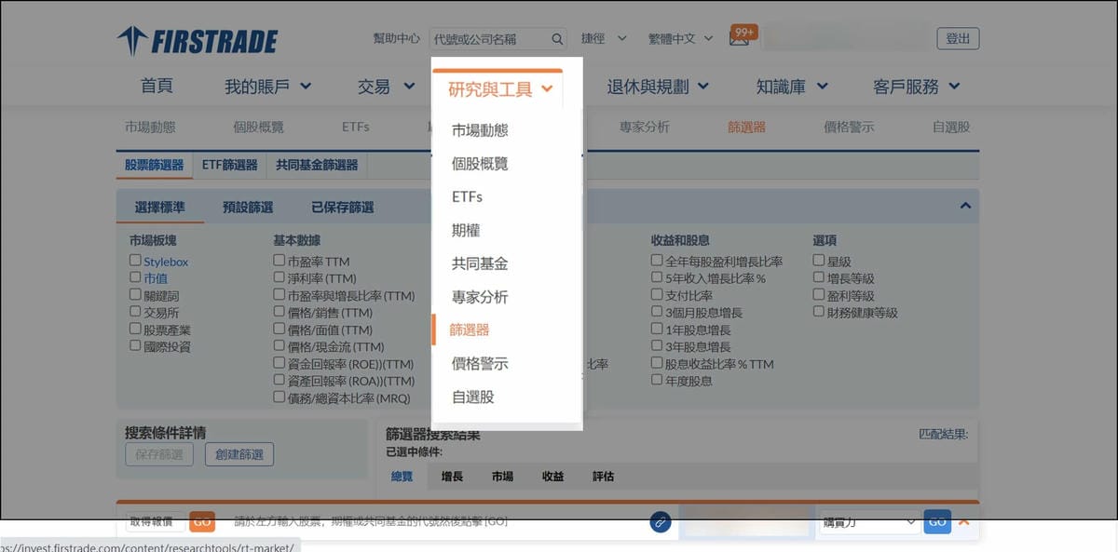
Task: Check the 全年每股盈利增長比率 checkbox
Action: point(657,261)
